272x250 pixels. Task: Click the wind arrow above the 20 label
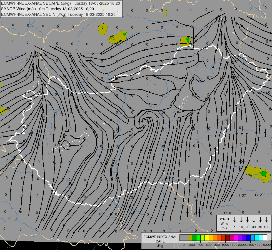[248, 220]
